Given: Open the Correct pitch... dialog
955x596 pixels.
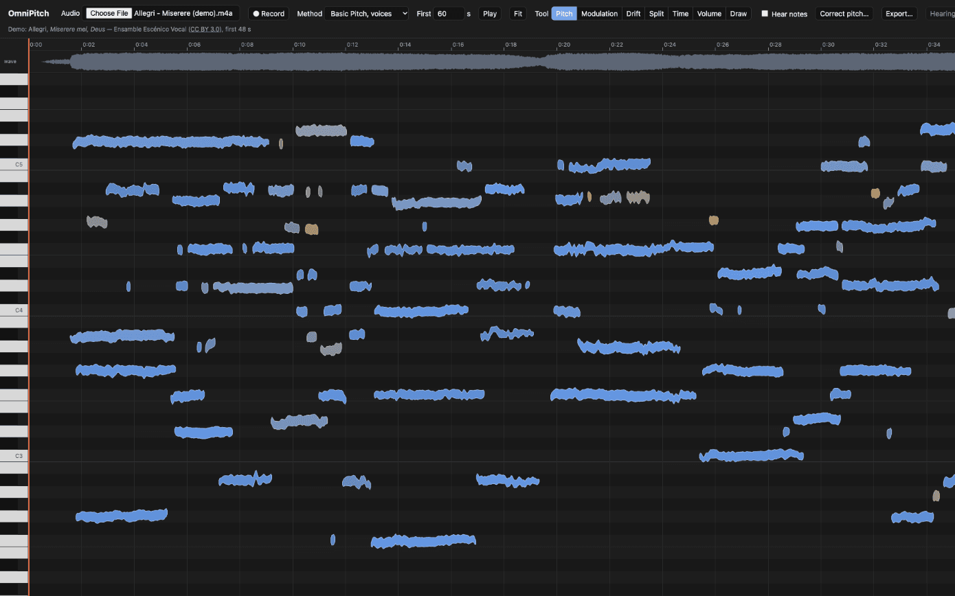Looking at the screenshot, I should point(845,14).
